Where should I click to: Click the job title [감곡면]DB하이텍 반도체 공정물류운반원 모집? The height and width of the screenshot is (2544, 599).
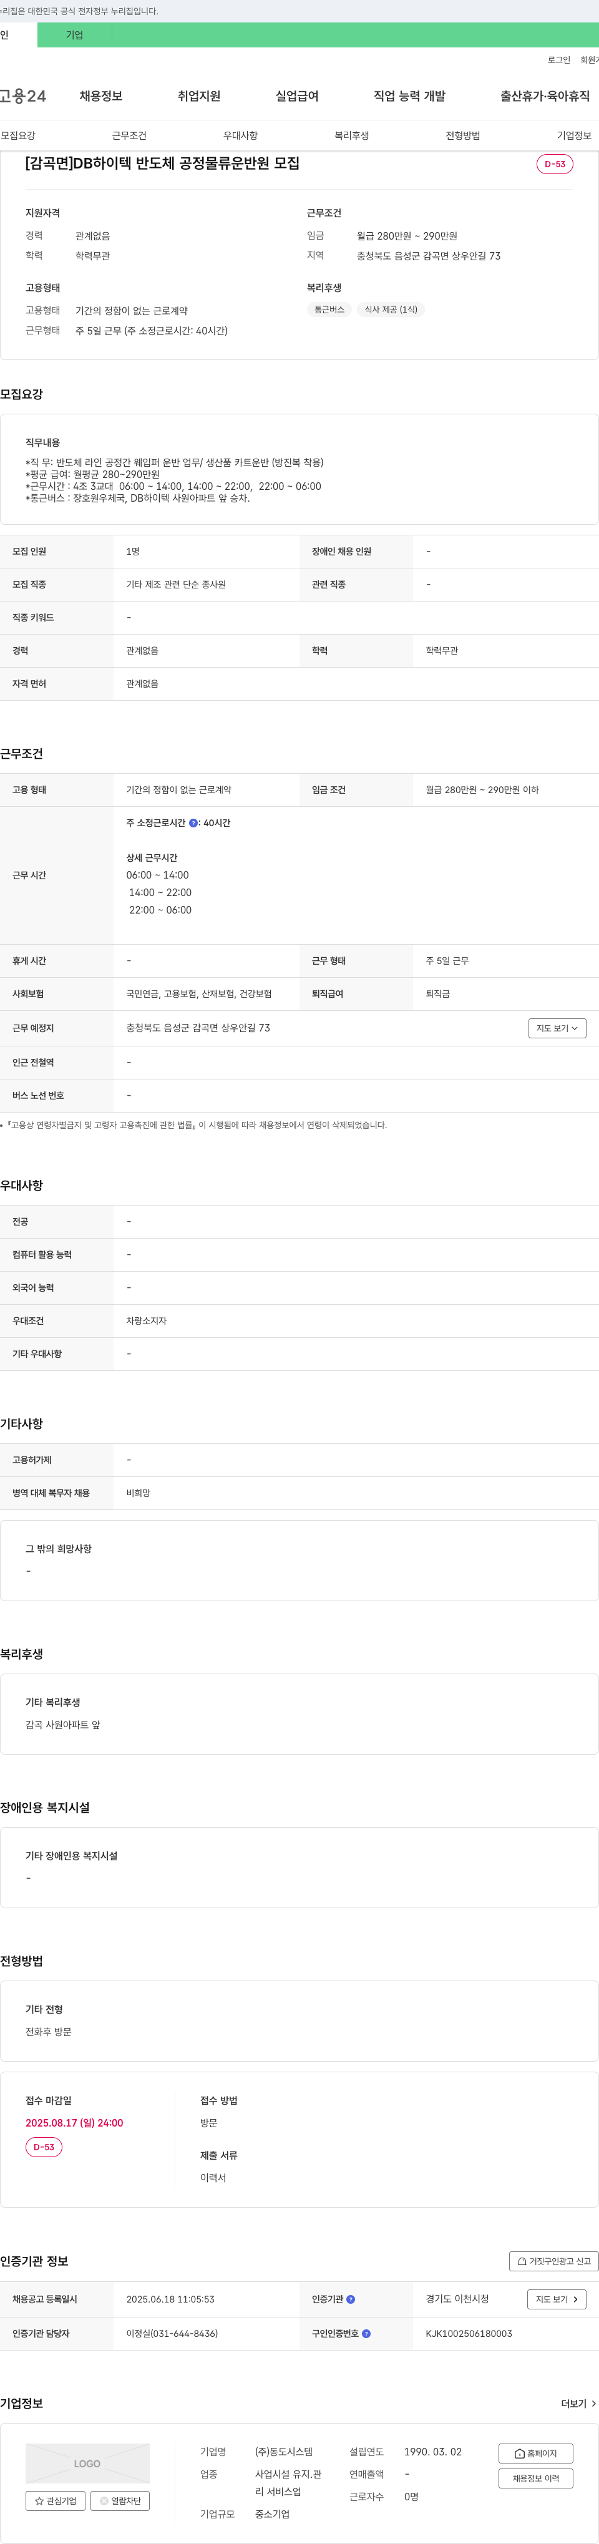coord(163,163)
